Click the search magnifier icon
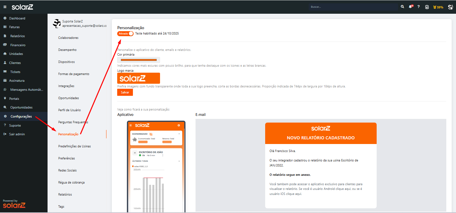This screenshot has height=213, width=456. [402, 7]
